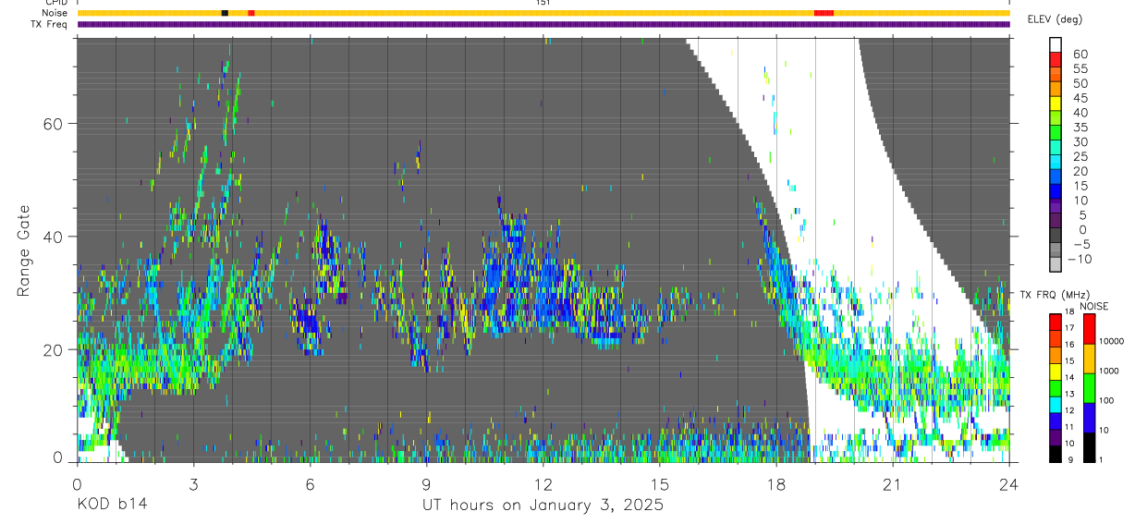Click the NOISE legend title
The image size is (1135, 524).
(1092, 306)
